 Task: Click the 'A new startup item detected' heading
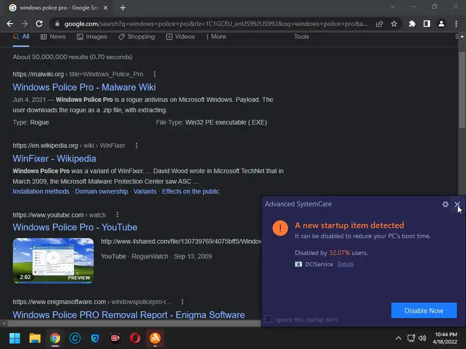(x=349, y=225)
